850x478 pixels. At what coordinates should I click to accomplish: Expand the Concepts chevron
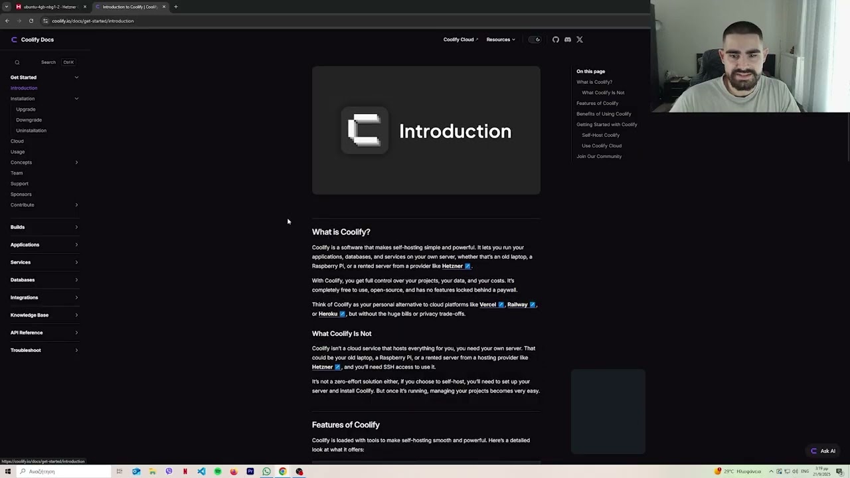point(76,163)
